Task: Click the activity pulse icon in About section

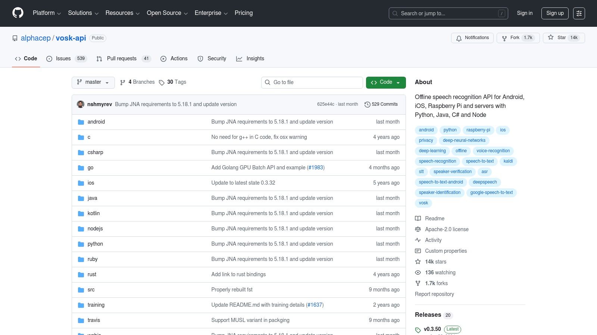Action: pos(418,240)
